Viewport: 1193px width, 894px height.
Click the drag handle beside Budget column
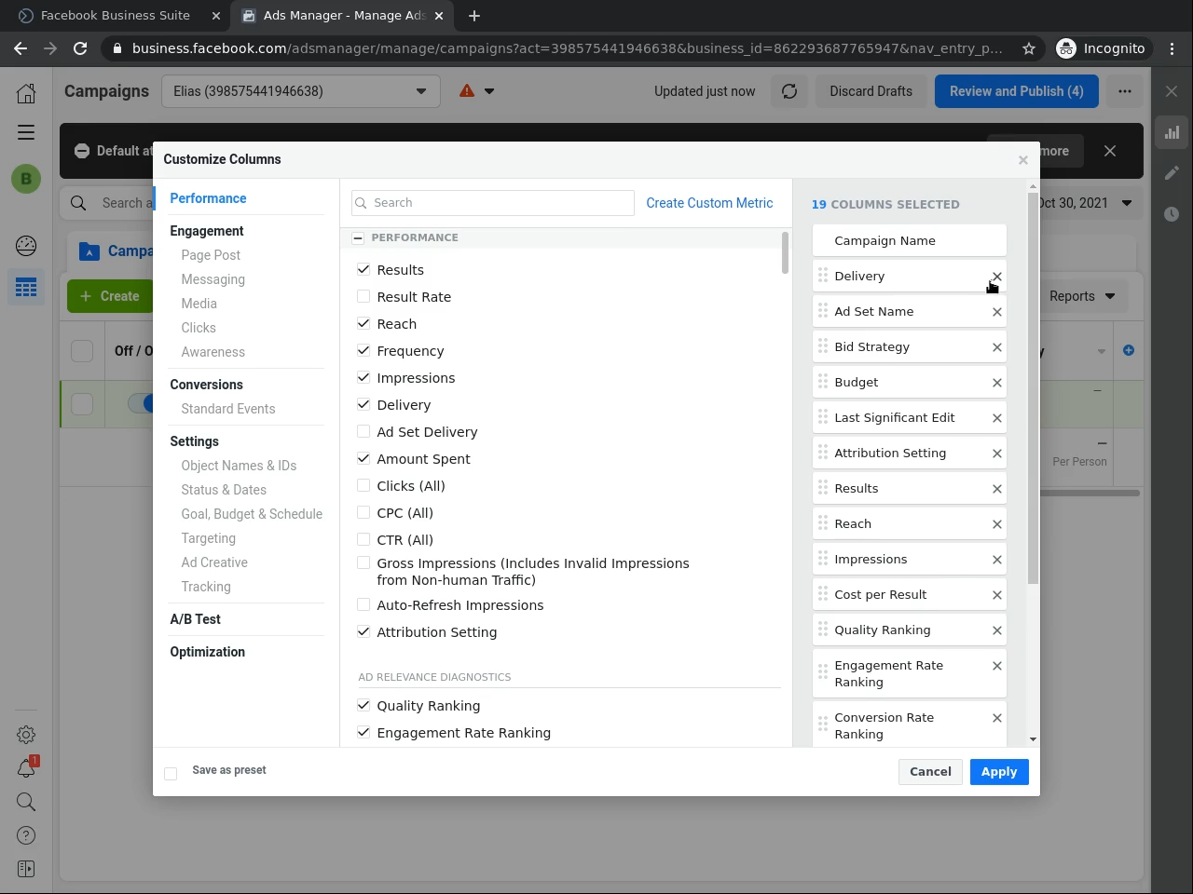point(823,382)
